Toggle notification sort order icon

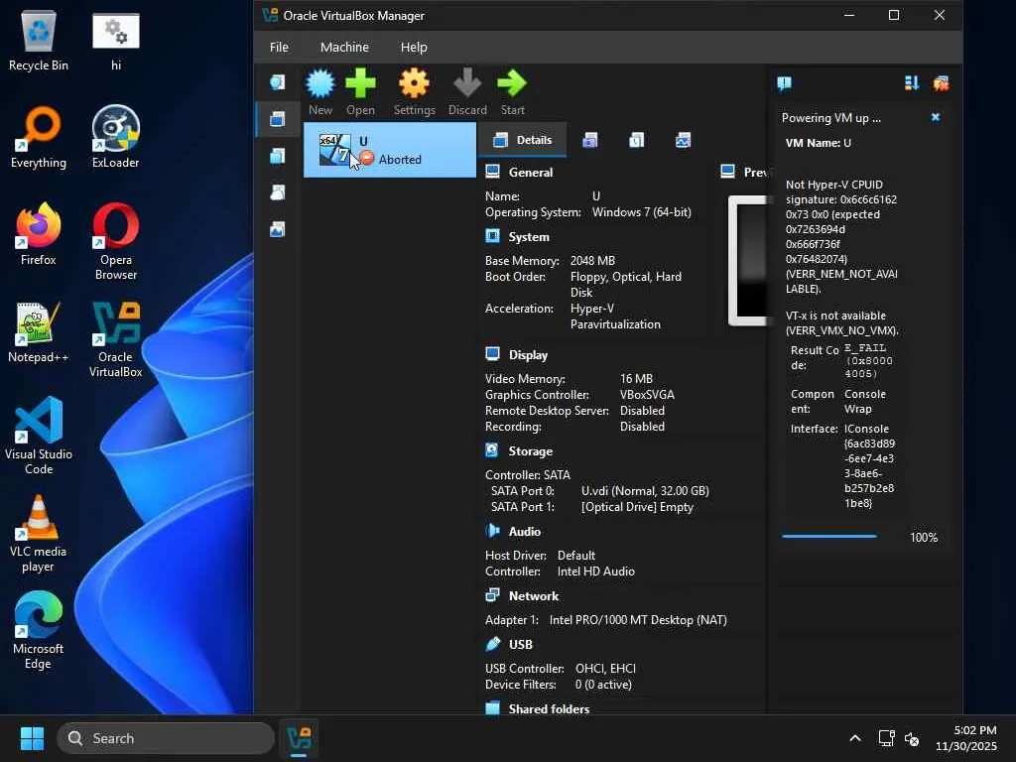point(911,83)
